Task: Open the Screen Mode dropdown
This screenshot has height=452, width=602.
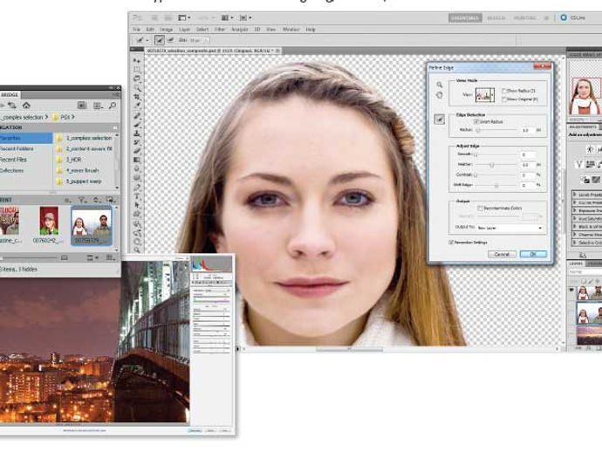Action: tap(245, 17)
